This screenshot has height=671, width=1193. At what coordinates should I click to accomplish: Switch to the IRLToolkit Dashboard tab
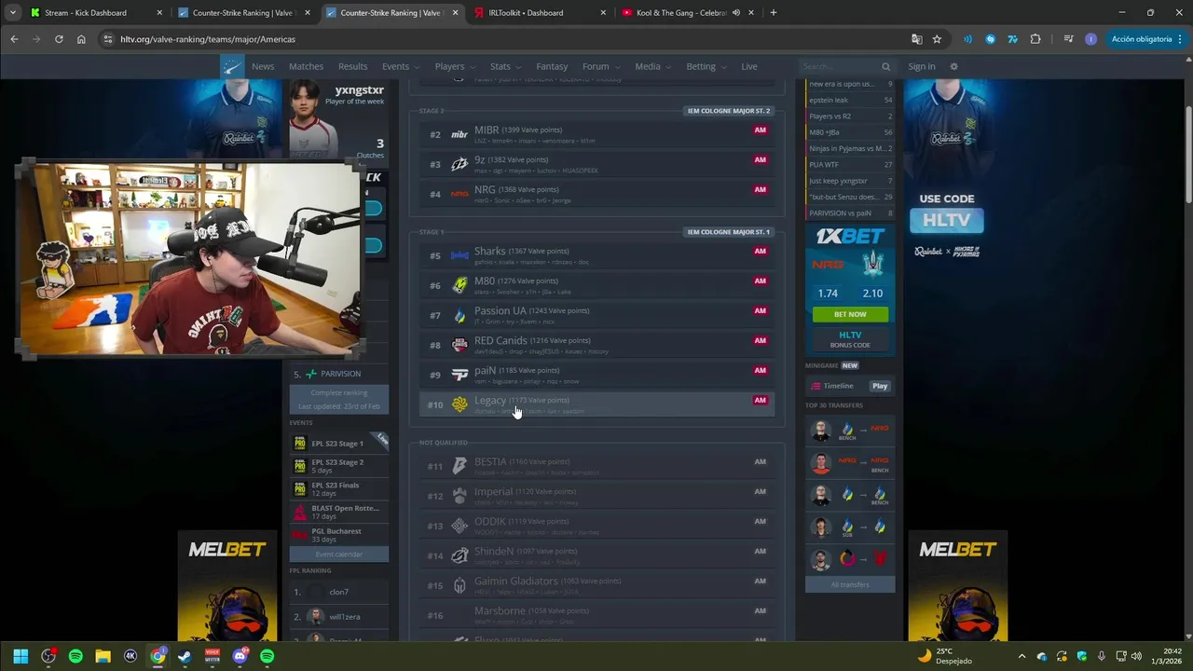[541, 13]
